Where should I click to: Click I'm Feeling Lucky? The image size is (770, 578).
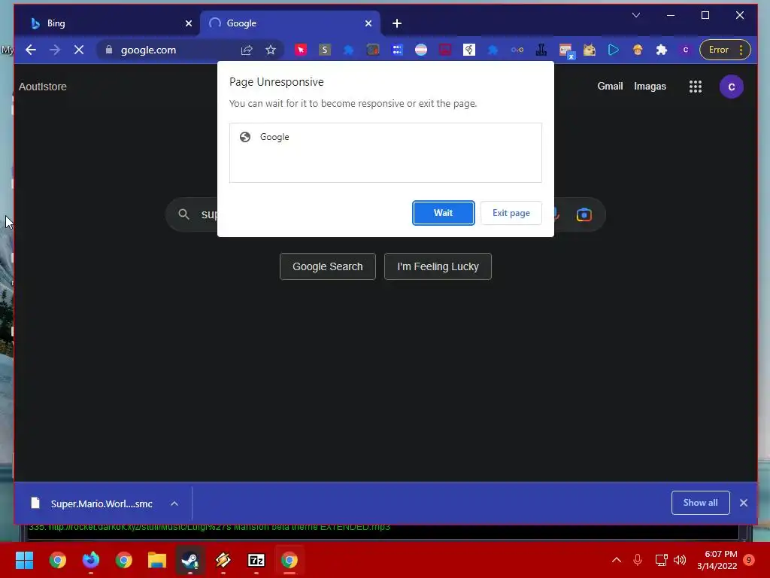[438, 266]
